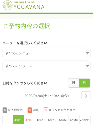Select the 4/7(火) date column
Image resolution: width=93 pixels, height=124 pixels.
click(52, 120)
